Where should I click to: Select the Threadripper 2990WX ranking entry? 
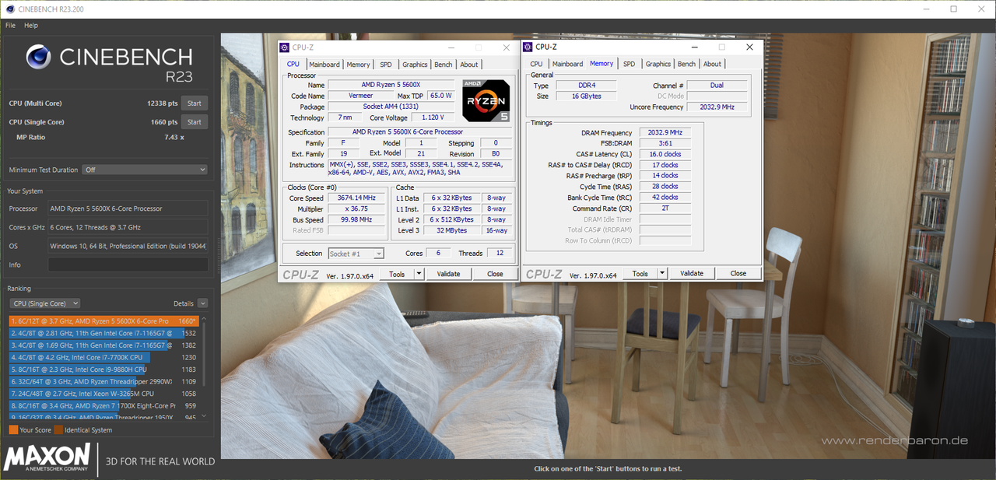click(104, 382)
